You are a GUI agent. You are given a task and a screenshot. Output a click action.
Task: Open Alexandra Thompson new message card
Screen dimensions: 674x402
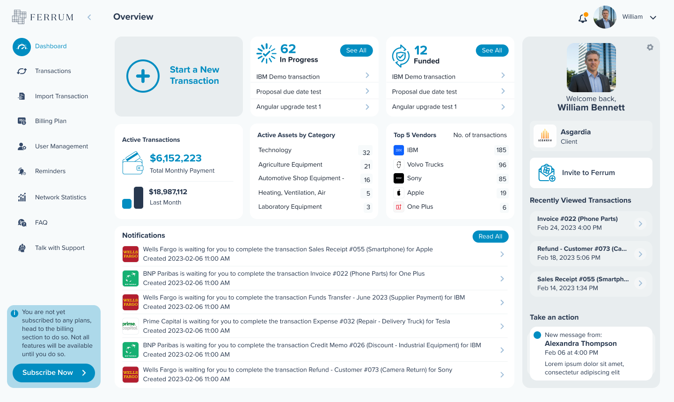pos(591,354)
